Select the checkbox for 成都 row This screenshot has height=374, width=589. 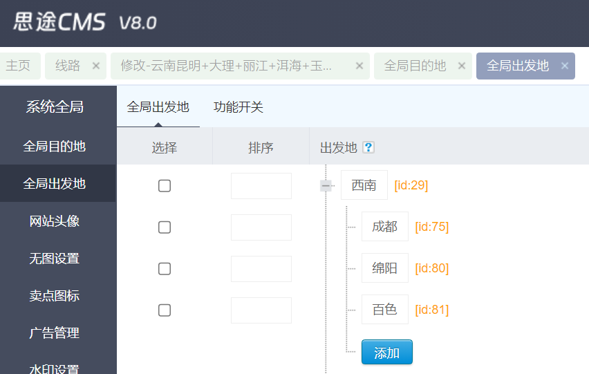click(x=165, y=227)
